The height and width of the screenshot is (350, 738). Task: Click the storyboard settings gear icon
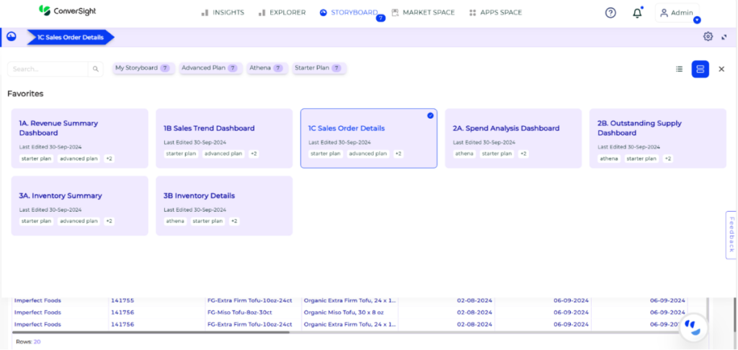(x=708, y=37)
